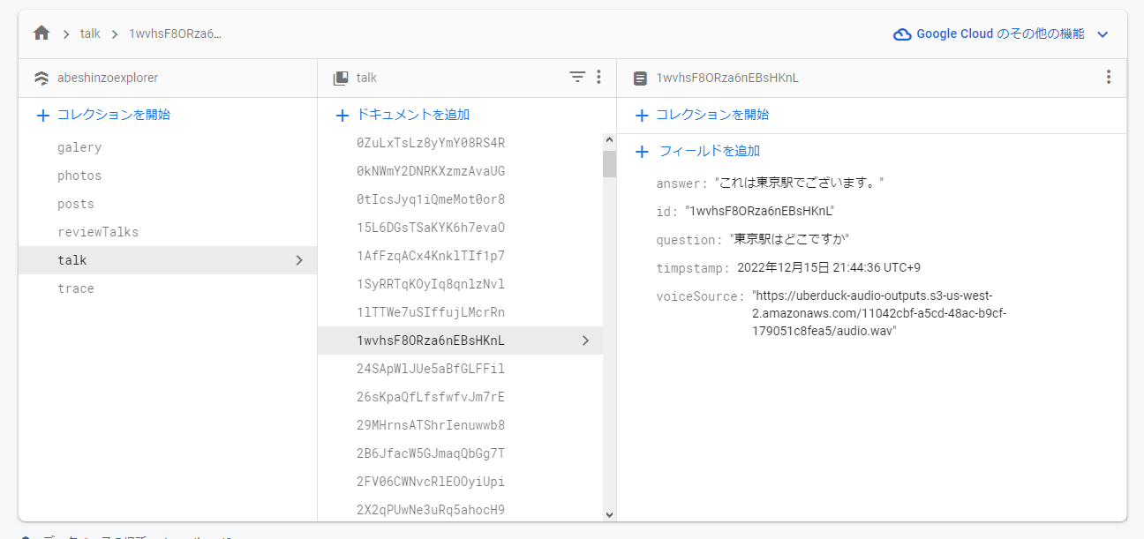1144x539 pixels.
Task: Open document 1wvhsF8ORza6nEBsHKnL overflow menu
Action: [1109, 78]
